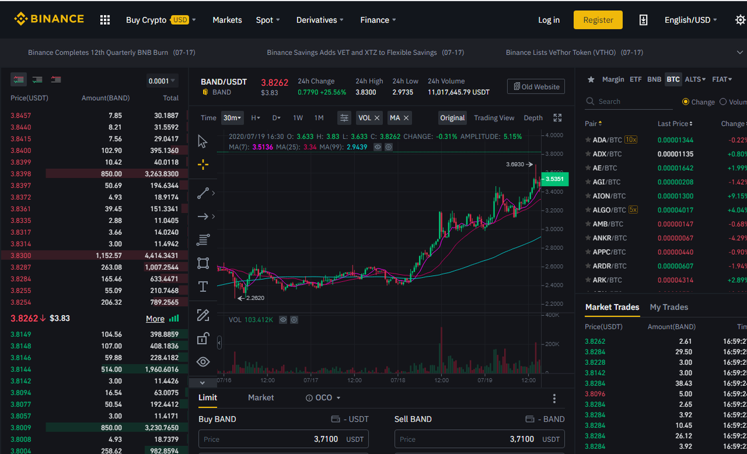This screenshot has height=454, width=747.
Task: Select the edit drawing pencil tool
Action: pyautogui.click(x=203, y=315)
